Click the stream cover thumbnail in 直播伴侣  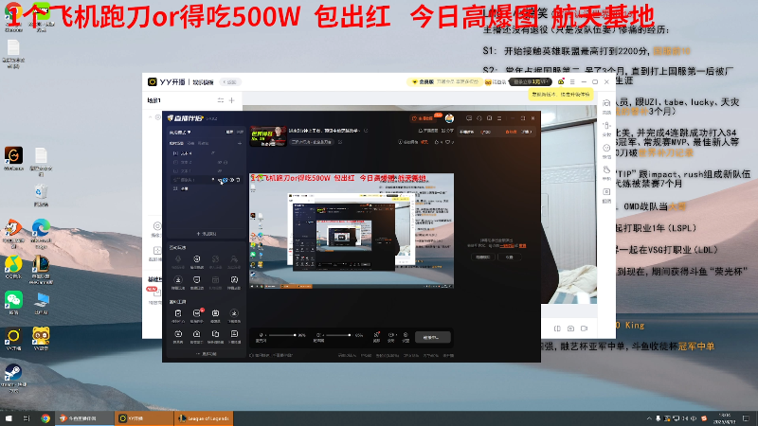268,136
